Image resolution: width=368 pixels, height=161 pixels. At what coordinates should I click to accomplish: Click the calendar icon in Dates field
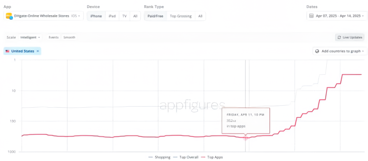click(311, 16)
